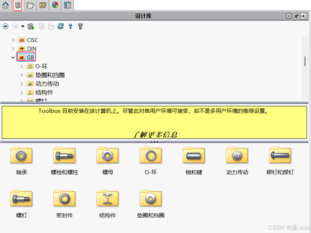
Task: Open the 销和键 folder
Action: [194, 161]
